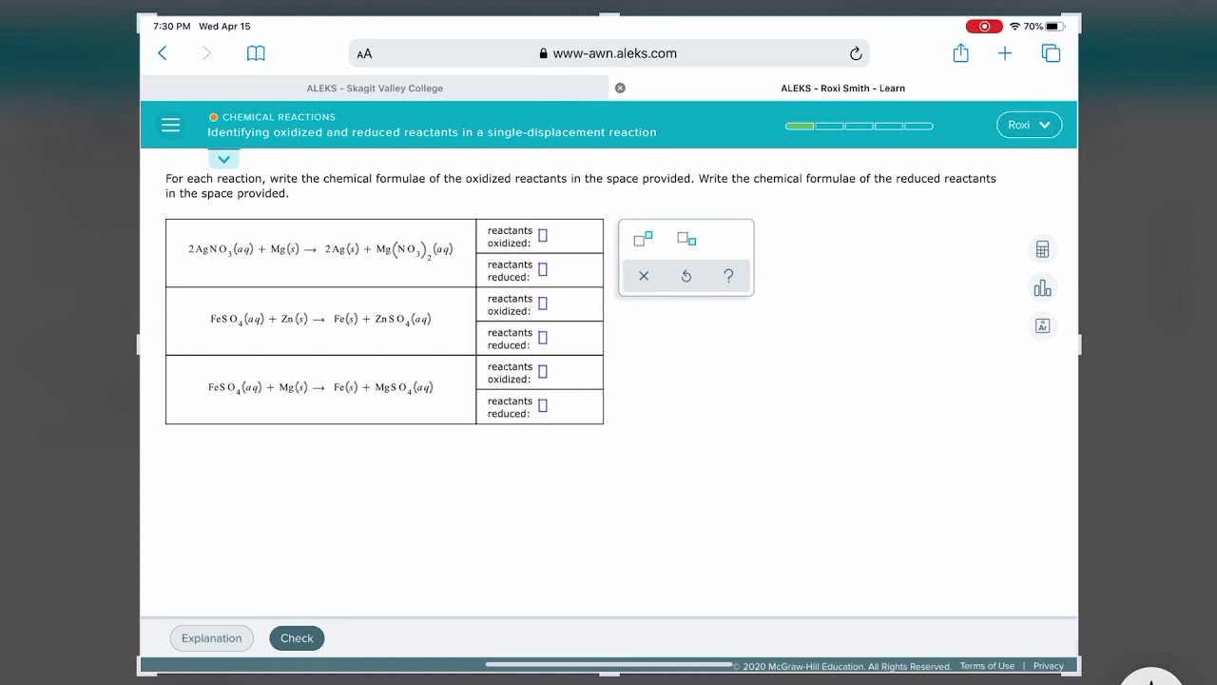This screenshot has width=1217, height=685.
Task: Click the CHEMICAL REACTIONS category label
Action: click(x=279, y=117)
